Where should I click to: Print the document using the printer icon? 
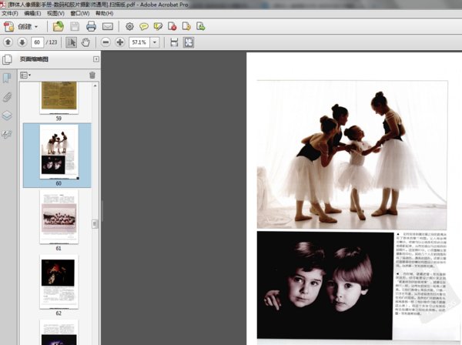click(91, 26)
